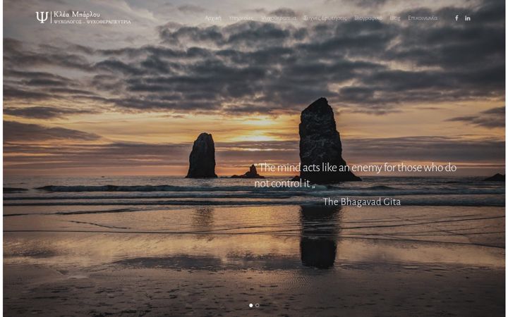
Task: Open the Blog menu item
Action: (395, 18)
